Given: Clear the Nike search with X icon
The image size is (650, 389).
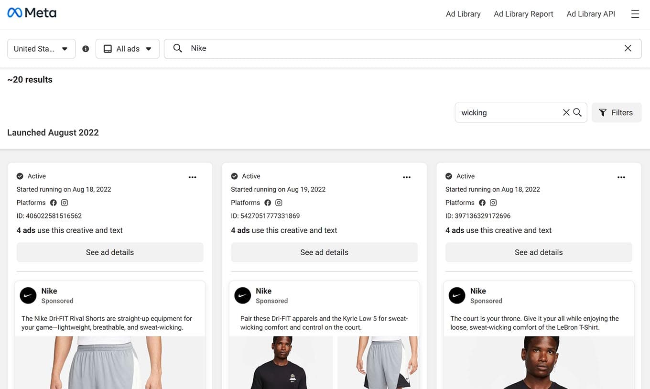Looking at the screenshot, I should coord(628,48).
